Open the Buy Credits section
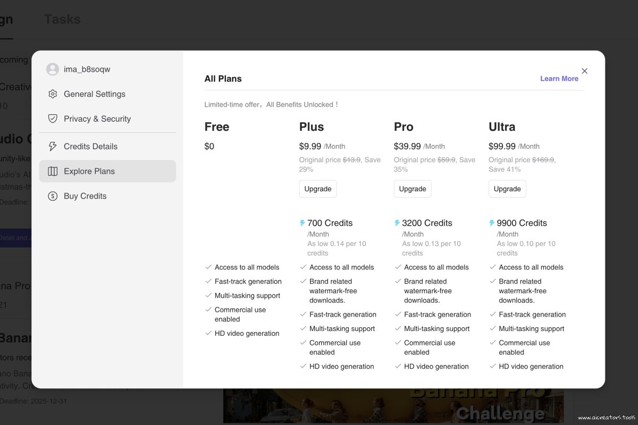Image resolution: width=638 pixels, height=425 pixels. pos(85,196)
